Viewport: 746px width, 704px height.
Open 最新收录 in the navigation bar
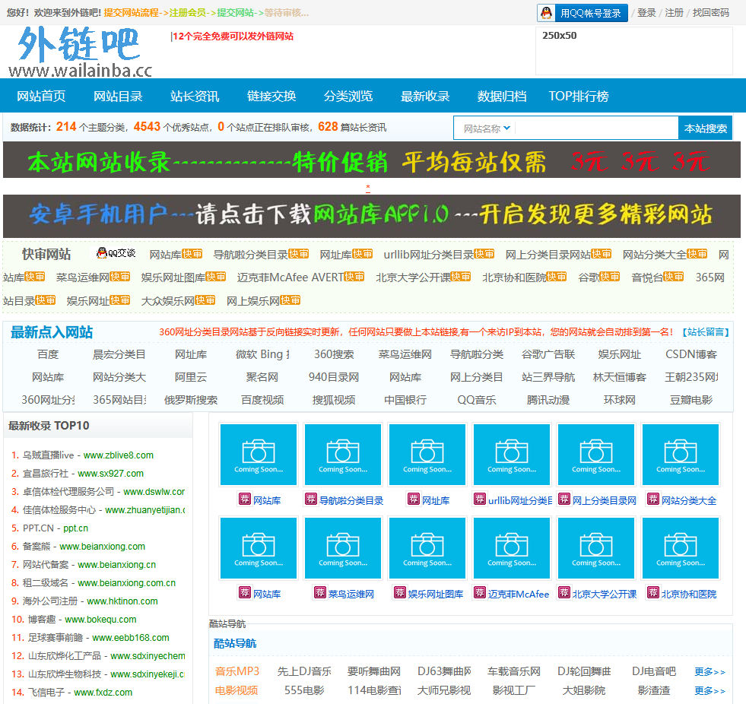(x=425, y=96)
